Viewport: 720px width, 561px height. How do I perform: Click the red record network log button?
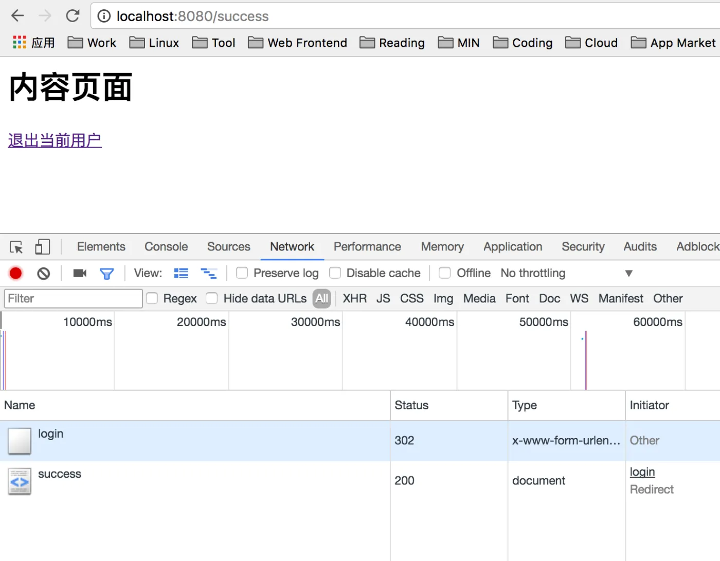click(15, 273)
